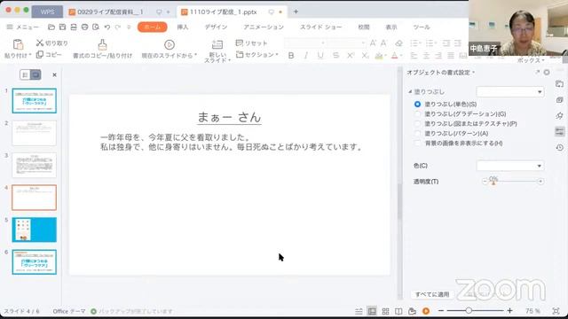Click the text highlight color icon
This screenshot has width=568, height=319.
[379, 55]
